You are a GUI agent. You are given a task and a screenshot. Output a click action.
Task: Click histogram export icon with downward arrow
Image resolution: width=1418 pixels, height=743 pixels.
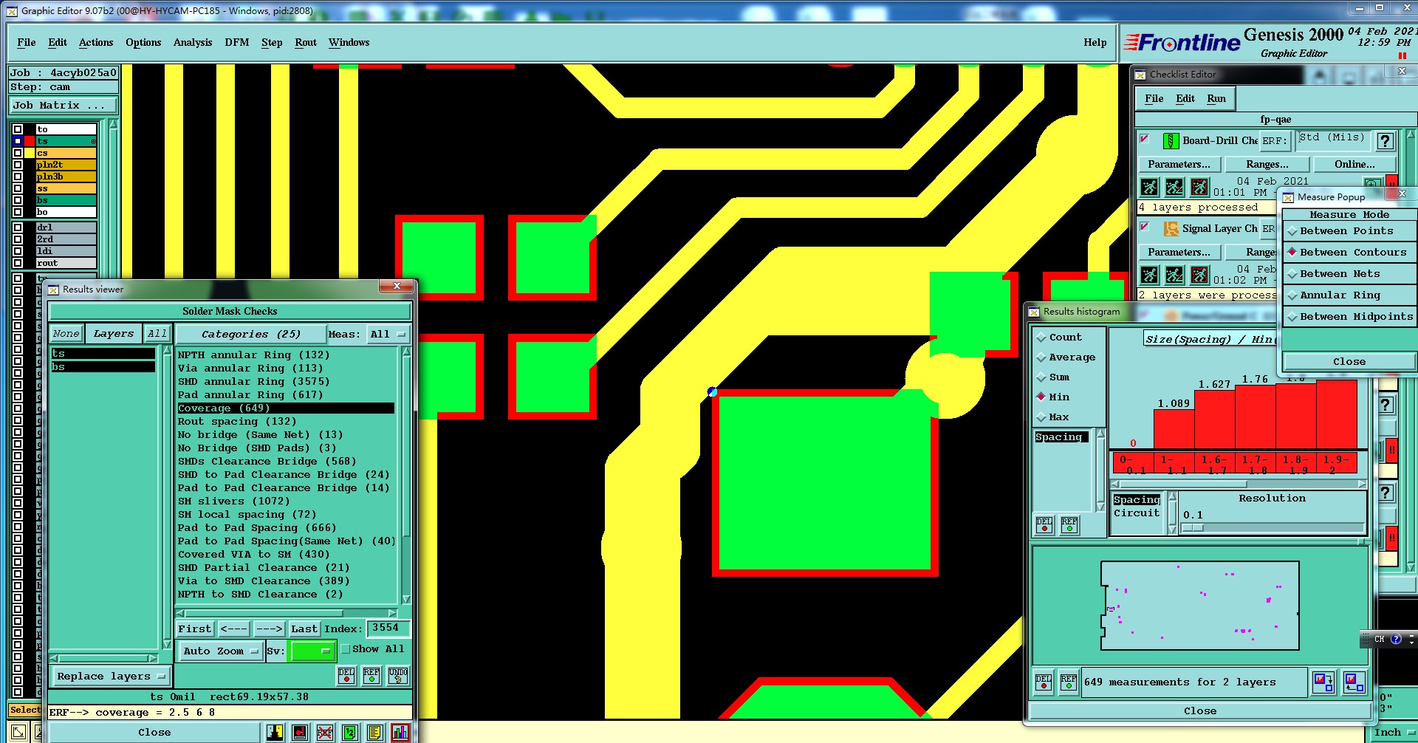pos(1323,681)
